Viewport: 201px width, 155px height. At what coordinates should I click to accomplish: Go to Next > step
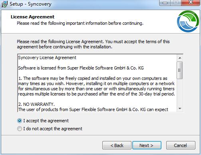(x=147, y=145)
